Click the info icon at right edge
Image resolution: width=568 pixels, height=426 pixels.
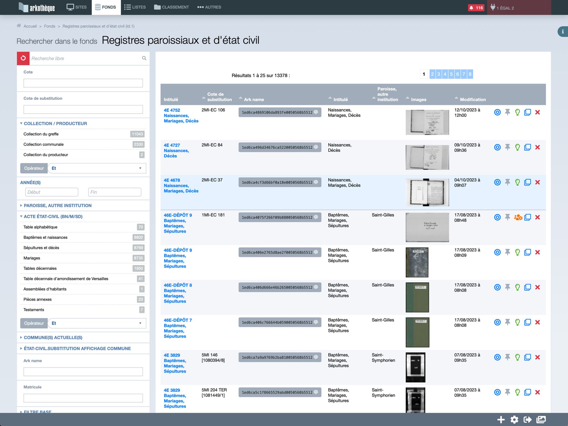[x=563, y=32]
